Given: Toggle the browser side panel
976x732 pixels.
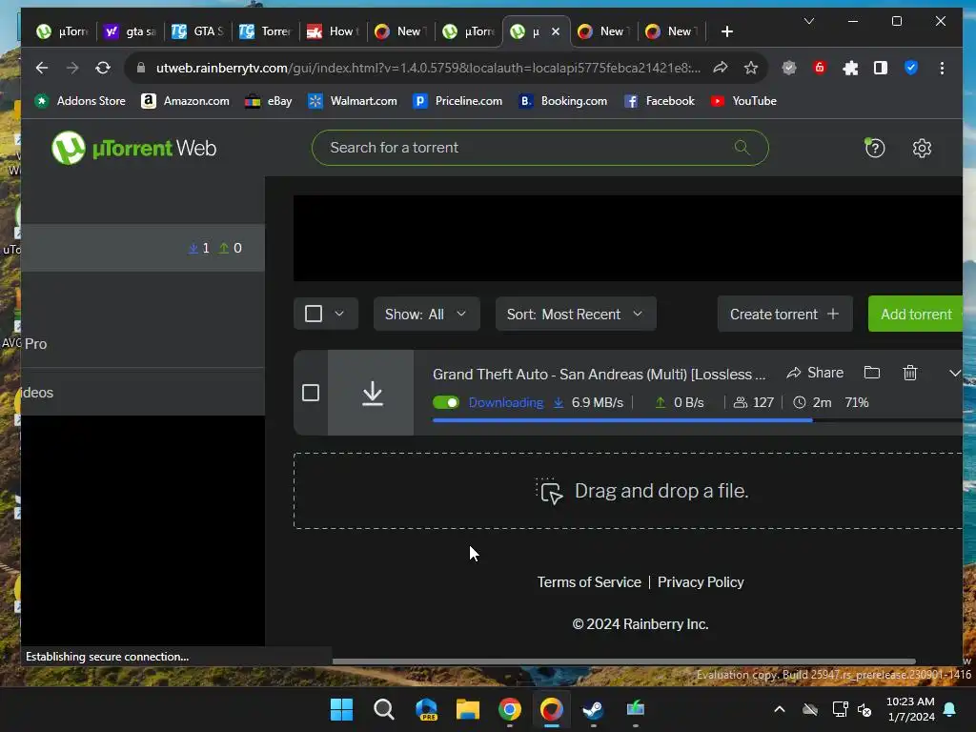Looking at the screenshot, I should coord(880,68).
